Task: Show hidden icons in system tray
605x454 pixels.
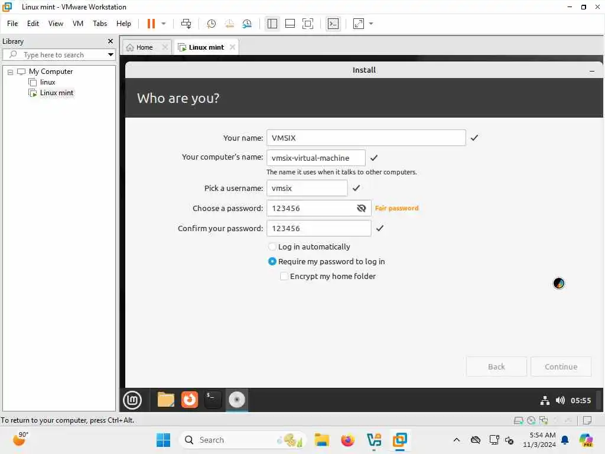Action: click(457, 440)
